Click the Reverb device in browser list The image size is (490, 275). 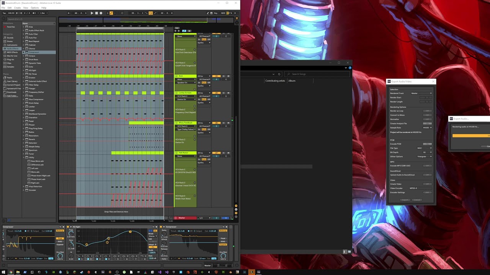pos(32,139)
